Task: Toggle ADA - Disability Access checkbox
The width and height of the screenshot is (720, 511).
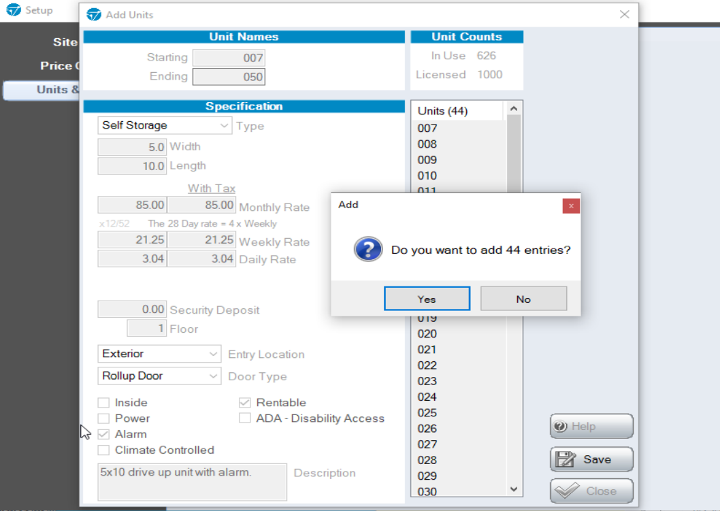Action: tap(245, 418)
